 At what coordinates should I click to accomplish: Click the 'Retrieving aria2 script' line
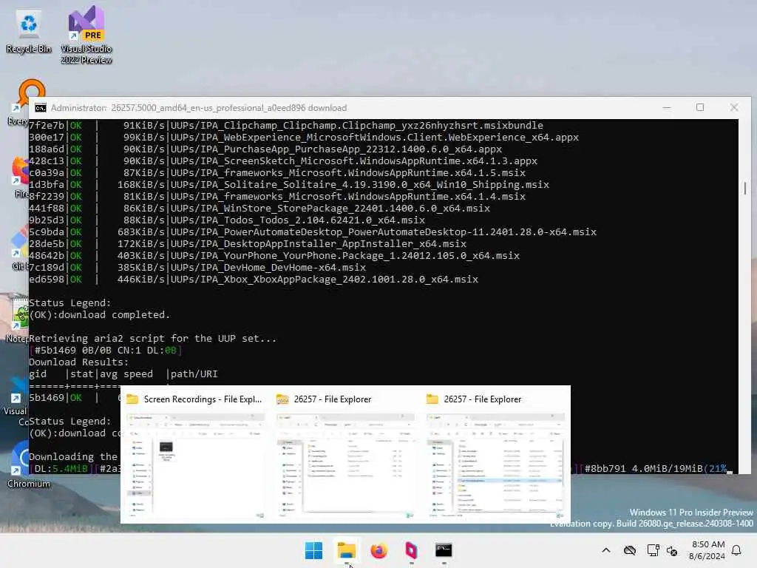coord(152,339)
